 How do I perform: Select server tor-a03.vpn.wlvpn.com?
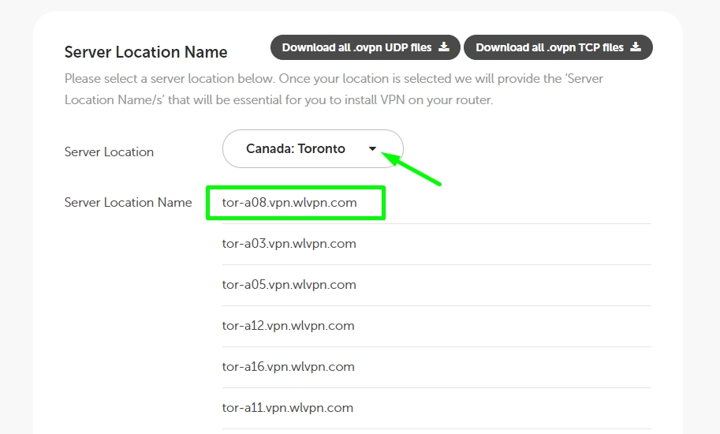tap(289, 244)
